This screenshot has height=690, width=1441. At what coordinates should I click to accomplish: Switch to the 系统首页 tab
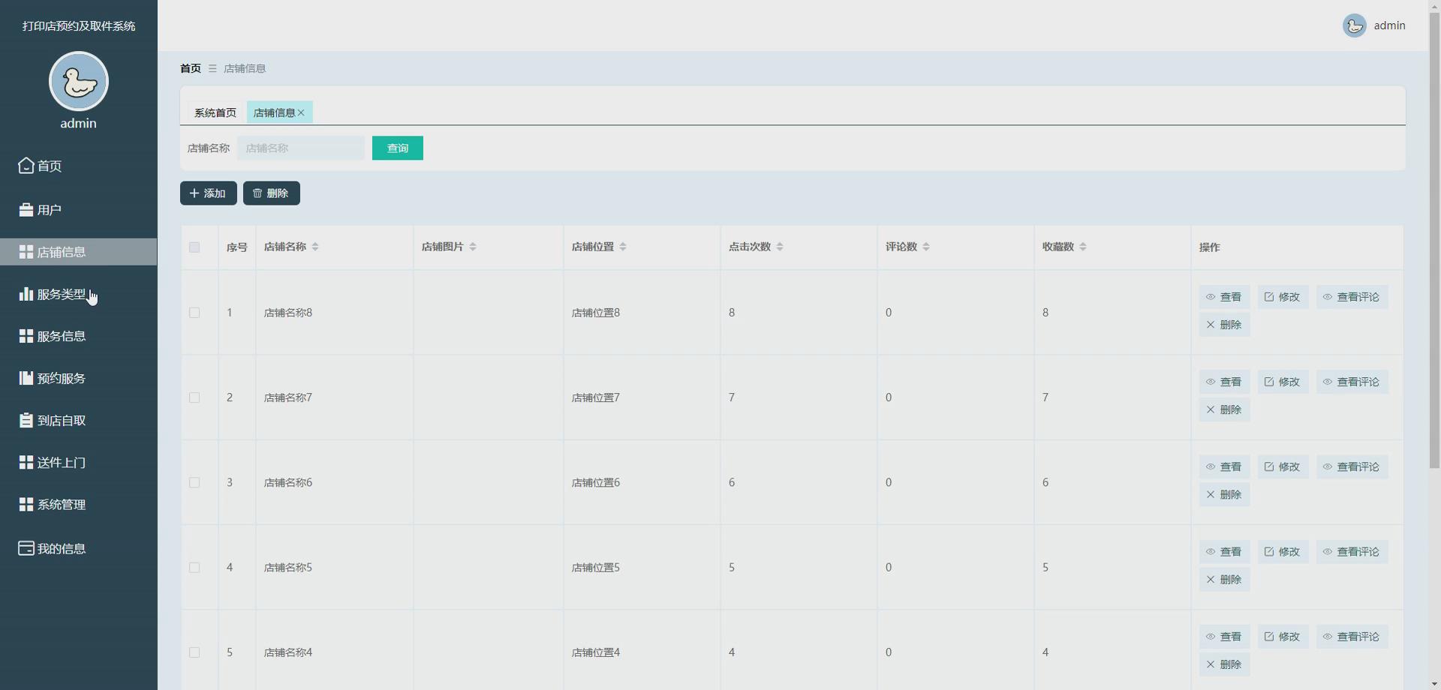click(215, 112)
